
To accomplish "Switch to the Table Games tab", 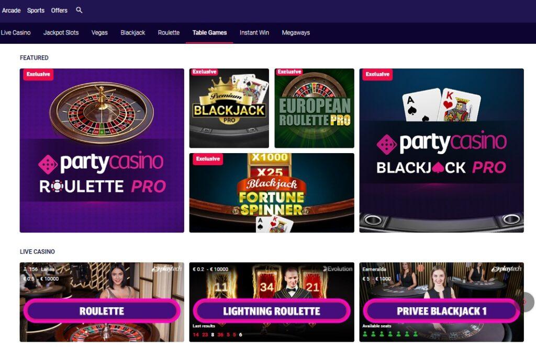I will [209, 33].
